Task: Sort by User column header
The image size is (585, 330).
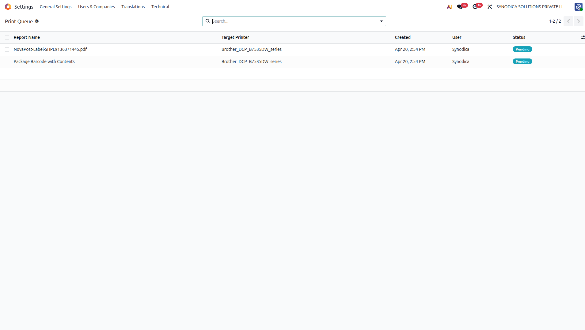Action: [457, 37]
